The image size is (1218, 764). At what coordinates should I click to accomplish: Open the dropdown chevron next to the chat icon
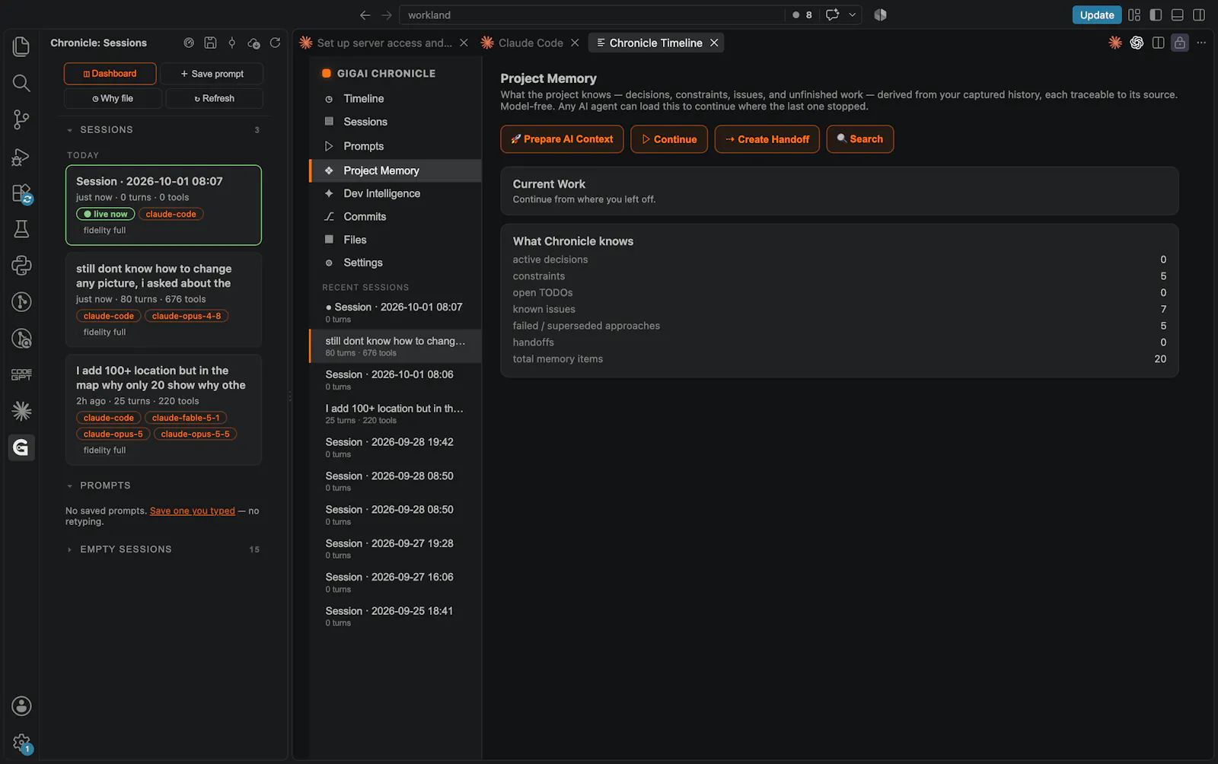[x=852, y=14]
